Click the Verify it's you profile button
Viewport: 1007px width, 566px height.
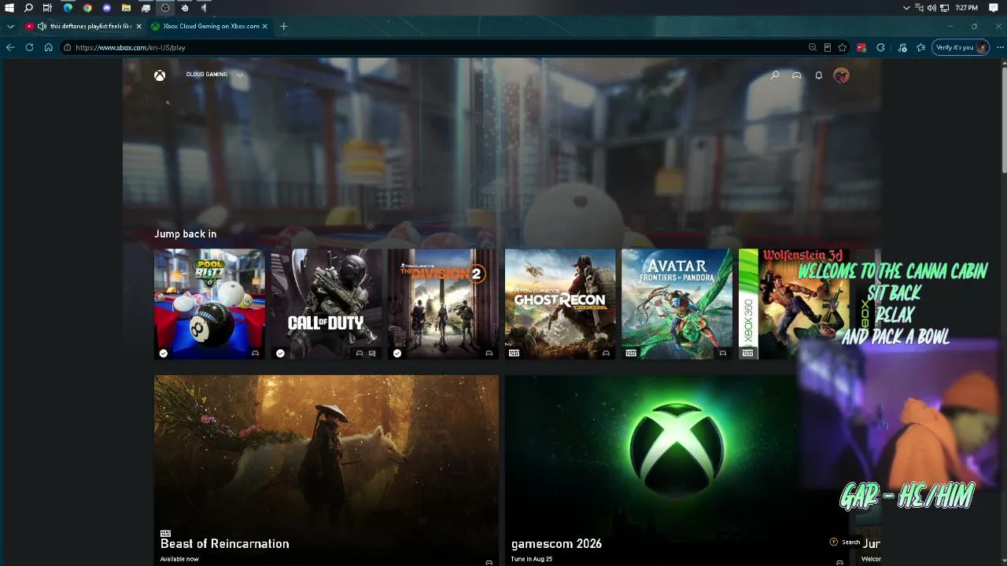click(961, 47)
